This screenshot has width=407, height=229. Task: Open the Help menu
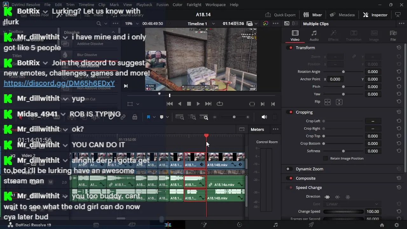tap(234, 5)
